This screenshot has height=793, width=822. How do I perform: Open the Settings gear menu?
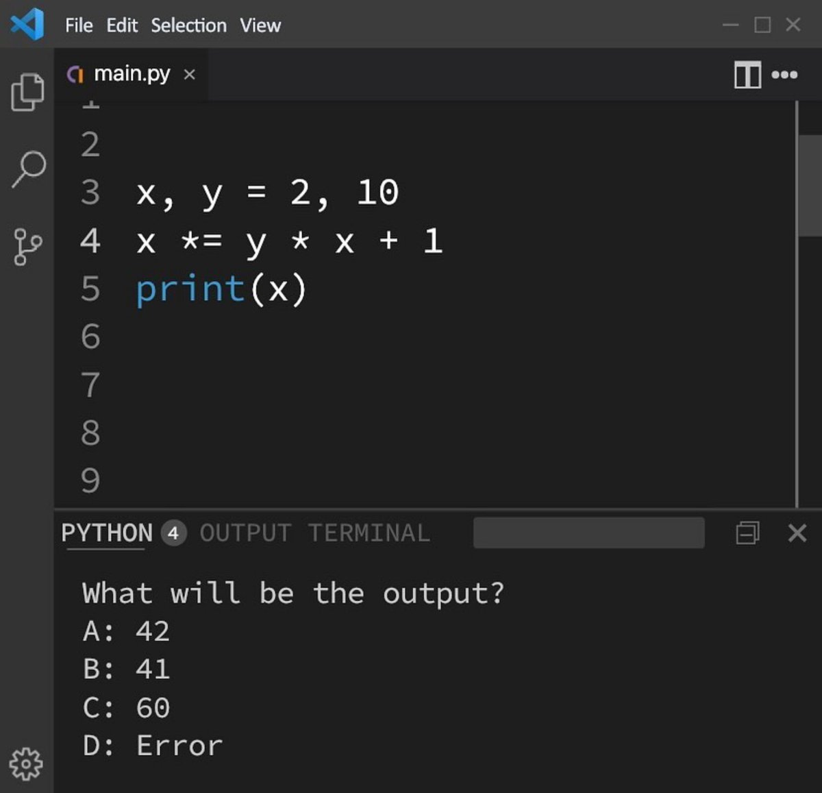[x=27, y=761]
